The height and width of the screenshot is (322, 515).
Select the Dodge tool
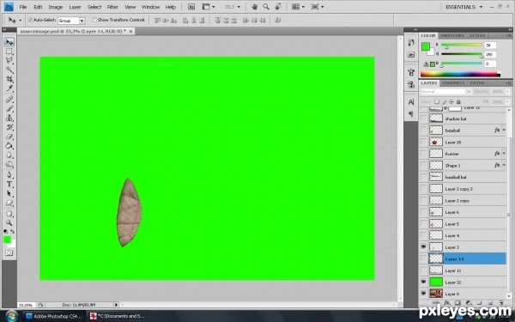click(9, 164)
